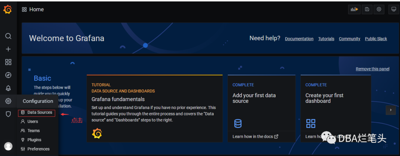Click the cycle view mode monitor icon
This screenshot has width=400, height=156.
tap(394, 9)
